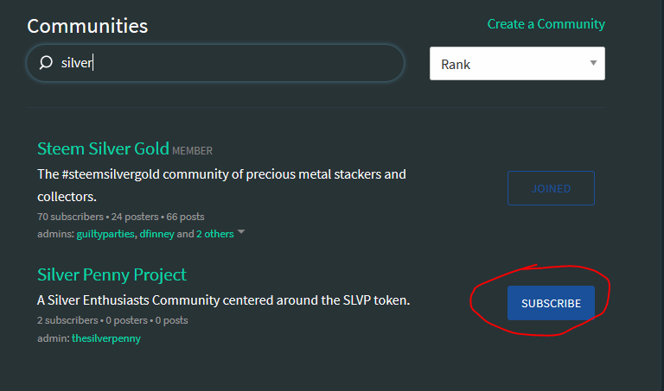Open thesilverpenny admin profile
Screen dimensions: 664x391
pyautogui.click(x=105, y=338)
